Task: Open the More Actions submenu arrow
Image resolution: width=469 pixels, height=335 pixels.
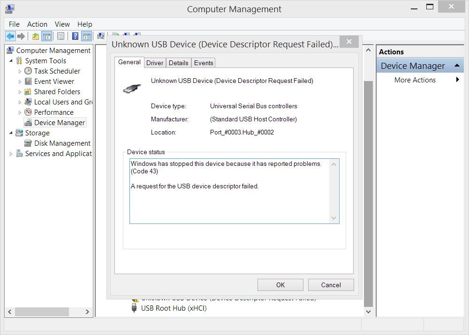Action: pos(457,80)
